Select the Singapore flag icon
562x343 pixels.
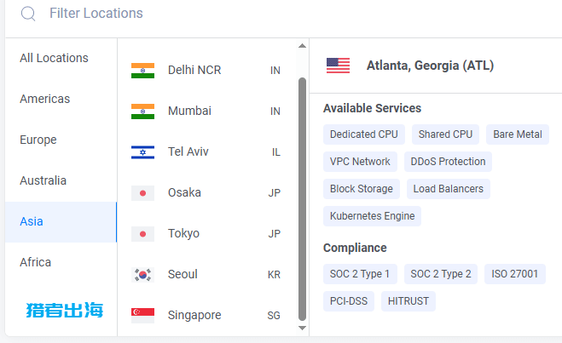coord(142,316)
